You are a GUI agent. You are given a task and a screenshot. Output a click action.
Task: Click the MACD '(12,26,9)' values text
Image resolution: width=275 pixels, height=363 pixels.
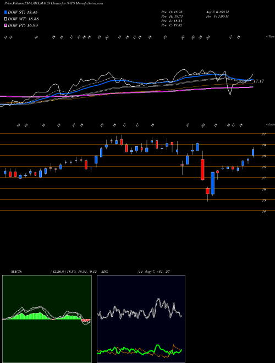75,272
